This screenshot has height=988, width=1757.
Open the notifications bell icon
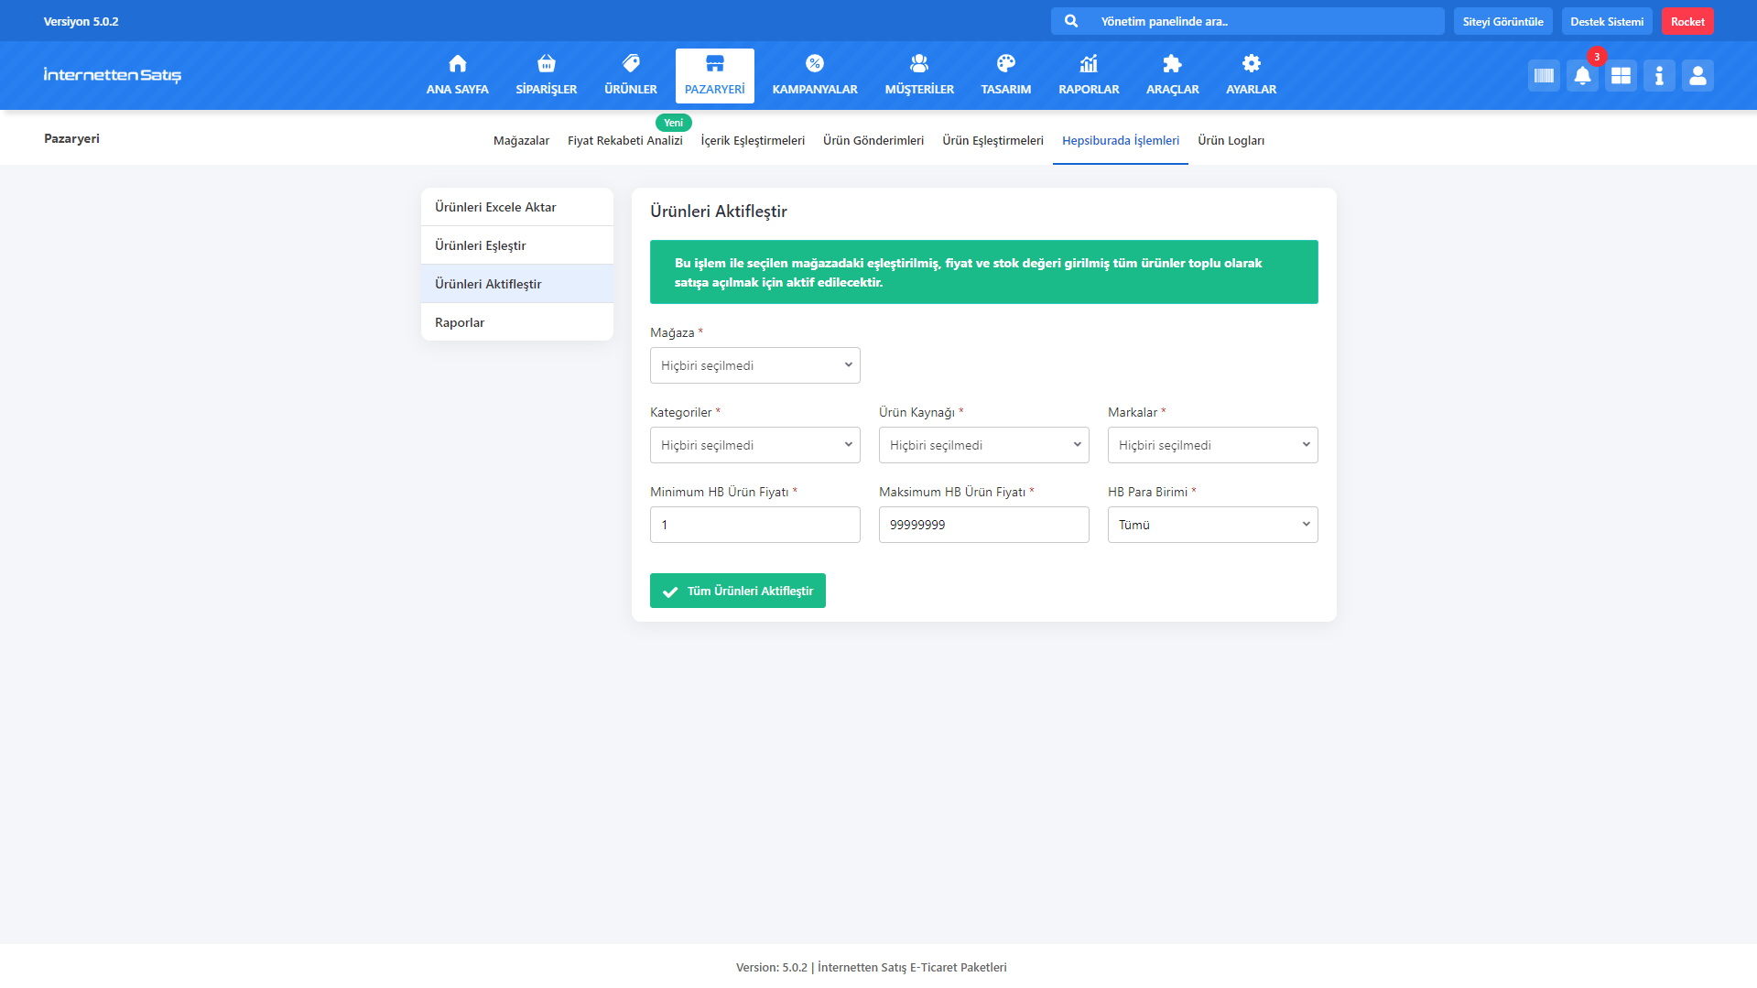[1582, 76]
